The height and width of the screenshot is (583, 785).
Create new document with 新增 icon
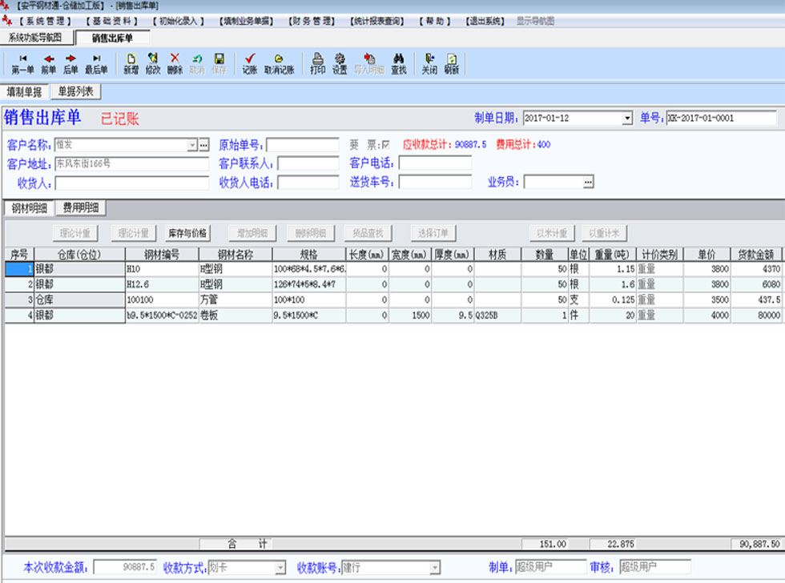131,65
